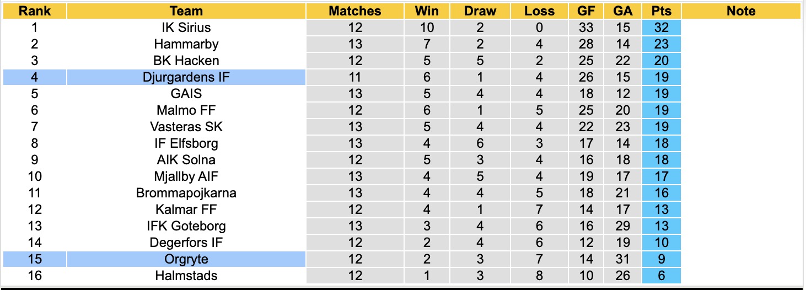The height and width of the screenshot is (290, 806).
Task: Select the Matches column header
Action: 355,11
